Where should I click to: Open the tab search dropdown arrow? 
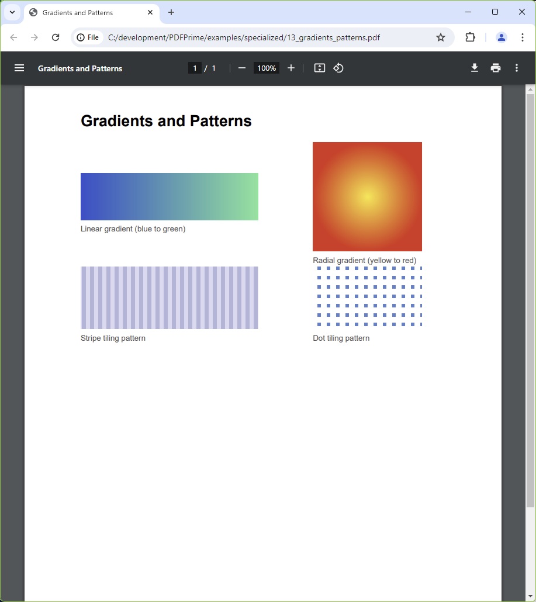point(12,12)
